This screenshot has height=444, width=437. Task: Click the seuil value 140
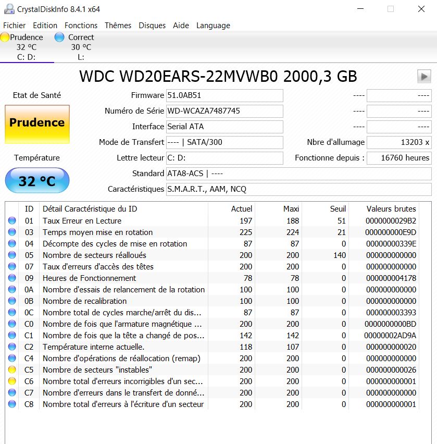pos(340,255)
